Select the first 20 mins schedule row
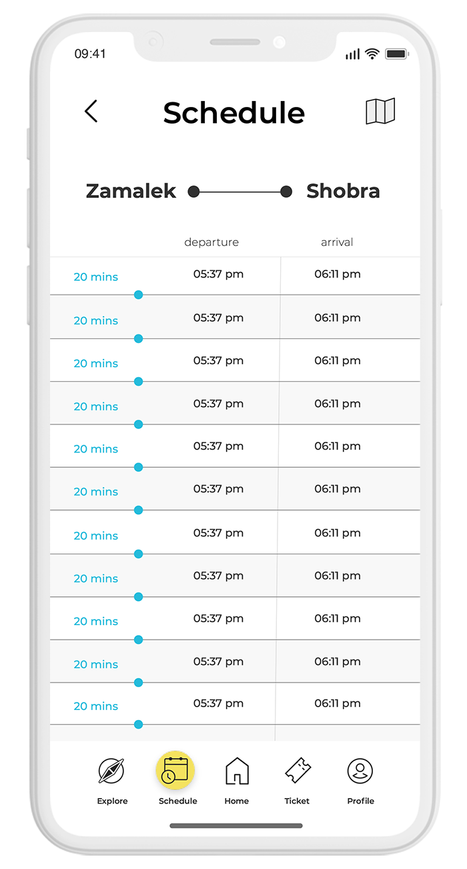467x869 pixels. (x=95, y=277)
